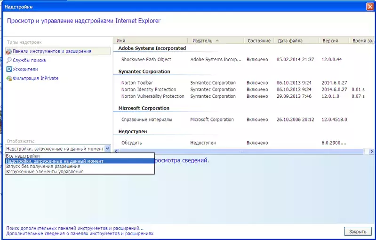Image resolution: width=376 pixels, height=240 pixels.
Task: Select Shockwave Flash Object add-on
Action: tap(146, 59)
